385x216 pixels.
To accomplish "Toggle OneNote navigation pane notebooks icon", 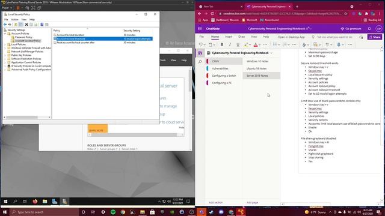I will (x=200, y=53).
